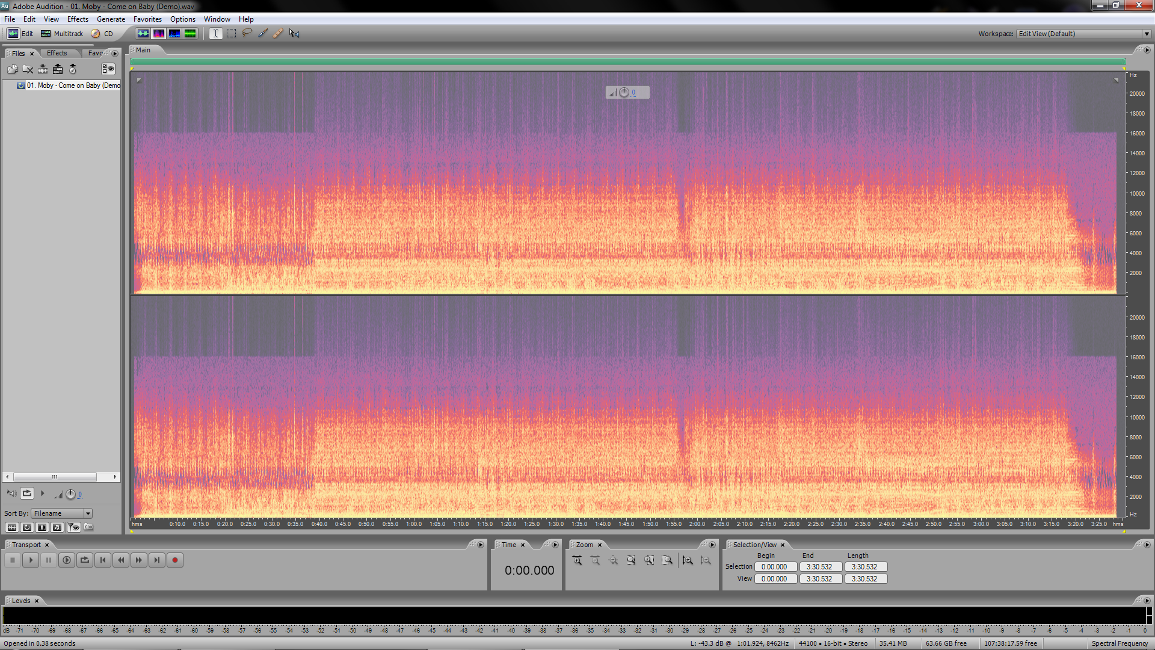
Task: Click Import File icon in Files panel
Action: (x=12, y=69)
